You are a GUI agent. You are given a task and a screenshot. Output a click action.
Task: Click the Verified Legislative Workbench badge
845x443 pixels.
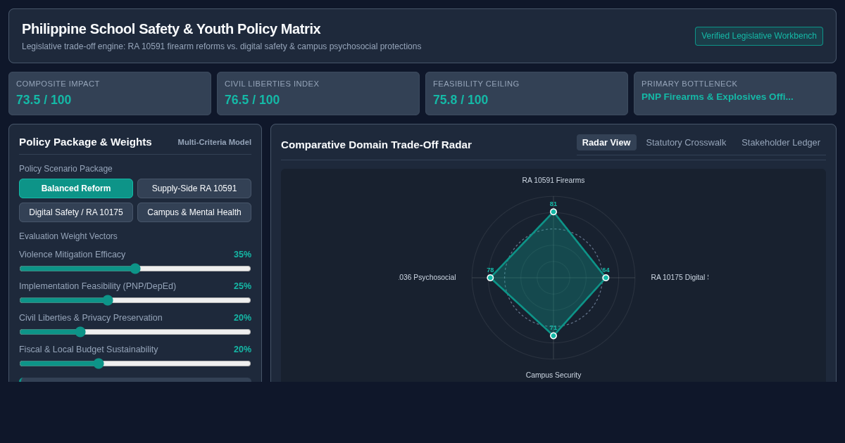tap(759, 36)
